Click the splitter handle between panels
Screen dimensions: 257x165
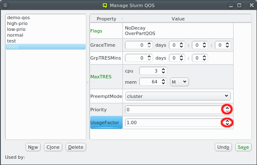[88, 82]
